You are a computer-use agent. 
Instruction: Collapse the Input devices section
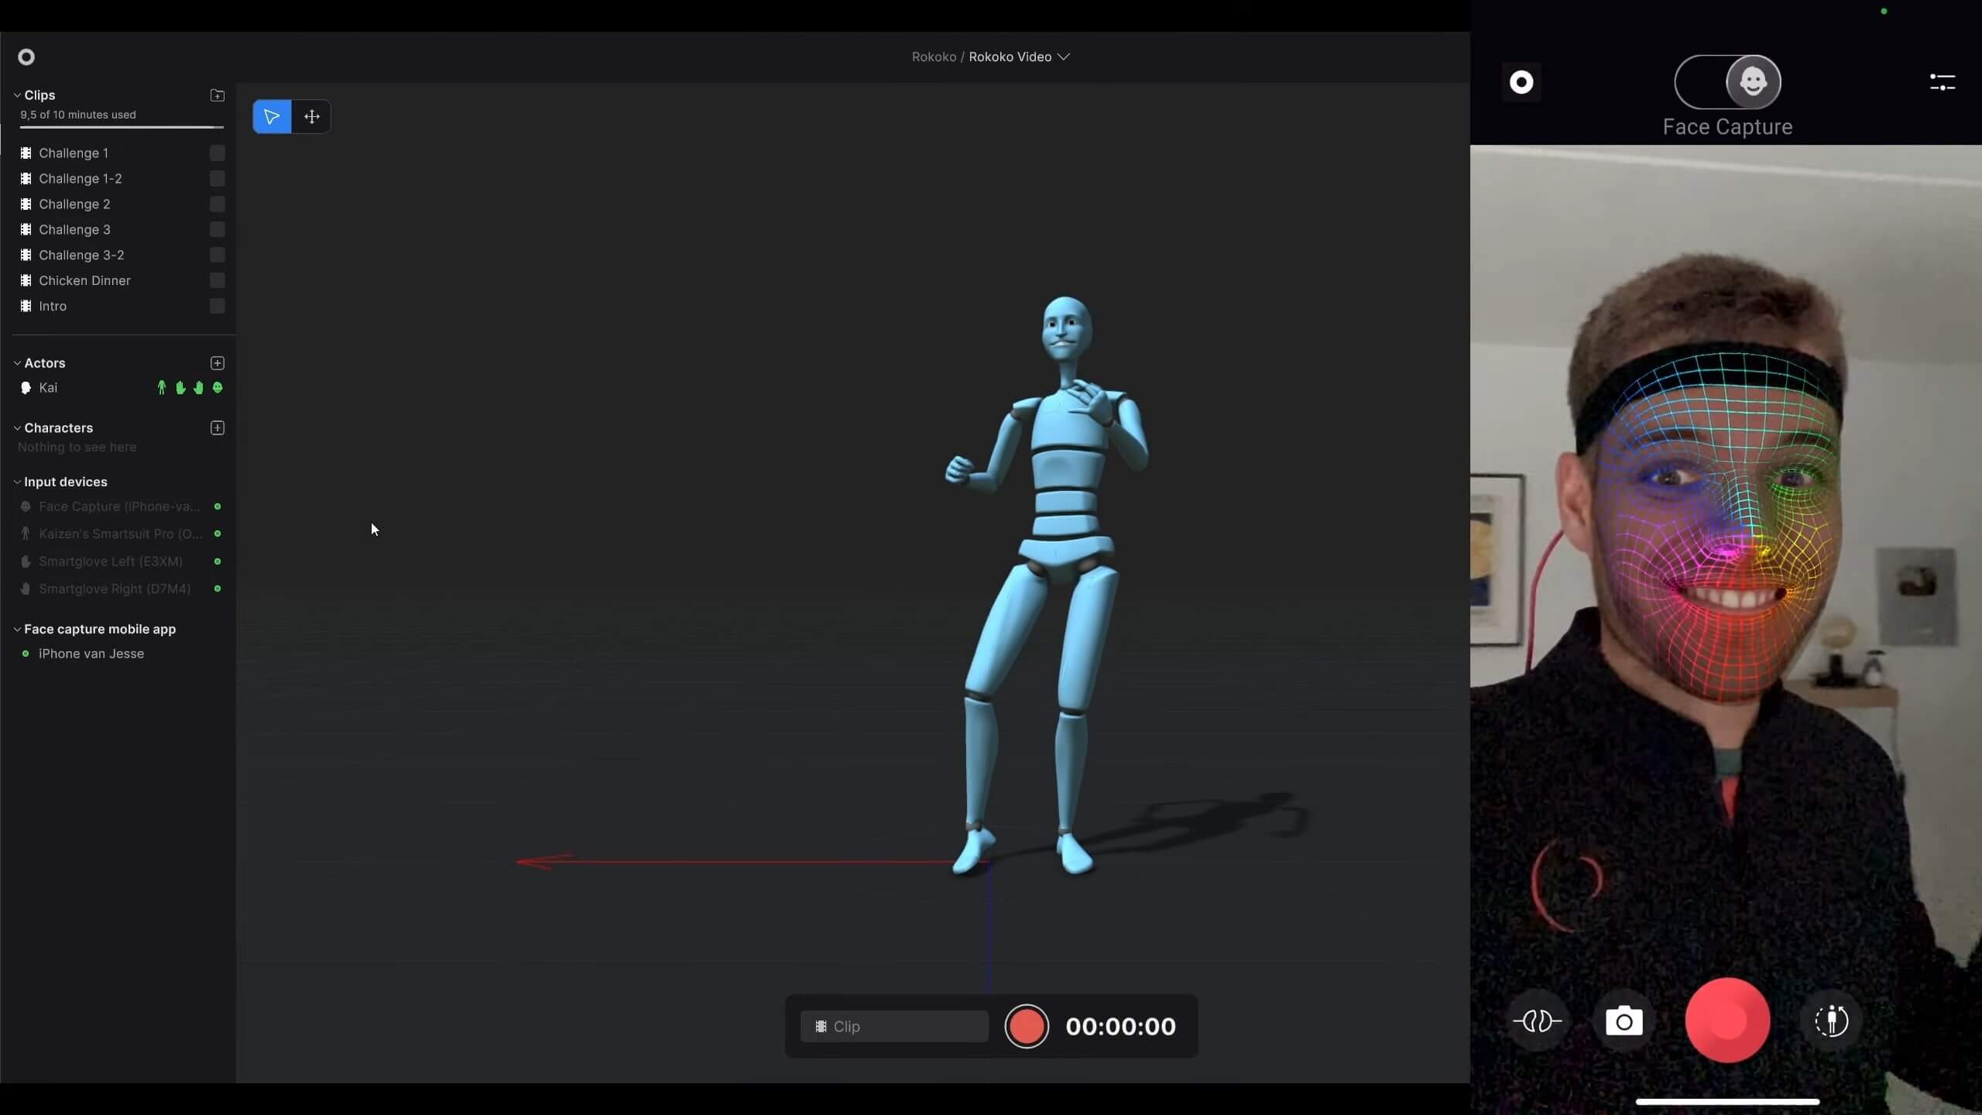point(16,482)
